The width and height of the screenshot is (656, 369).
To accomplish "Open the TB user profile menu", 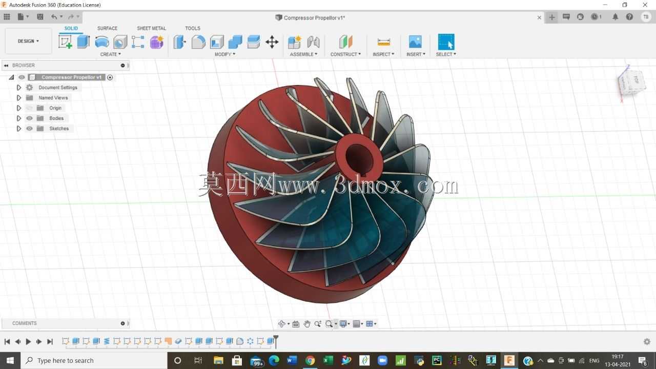I will point(646,17).
